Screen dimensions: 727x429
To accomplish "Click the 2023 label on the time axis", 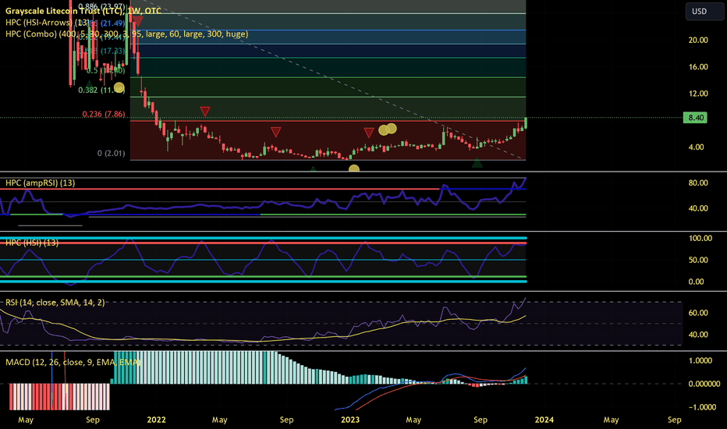I will click(350, 420).
